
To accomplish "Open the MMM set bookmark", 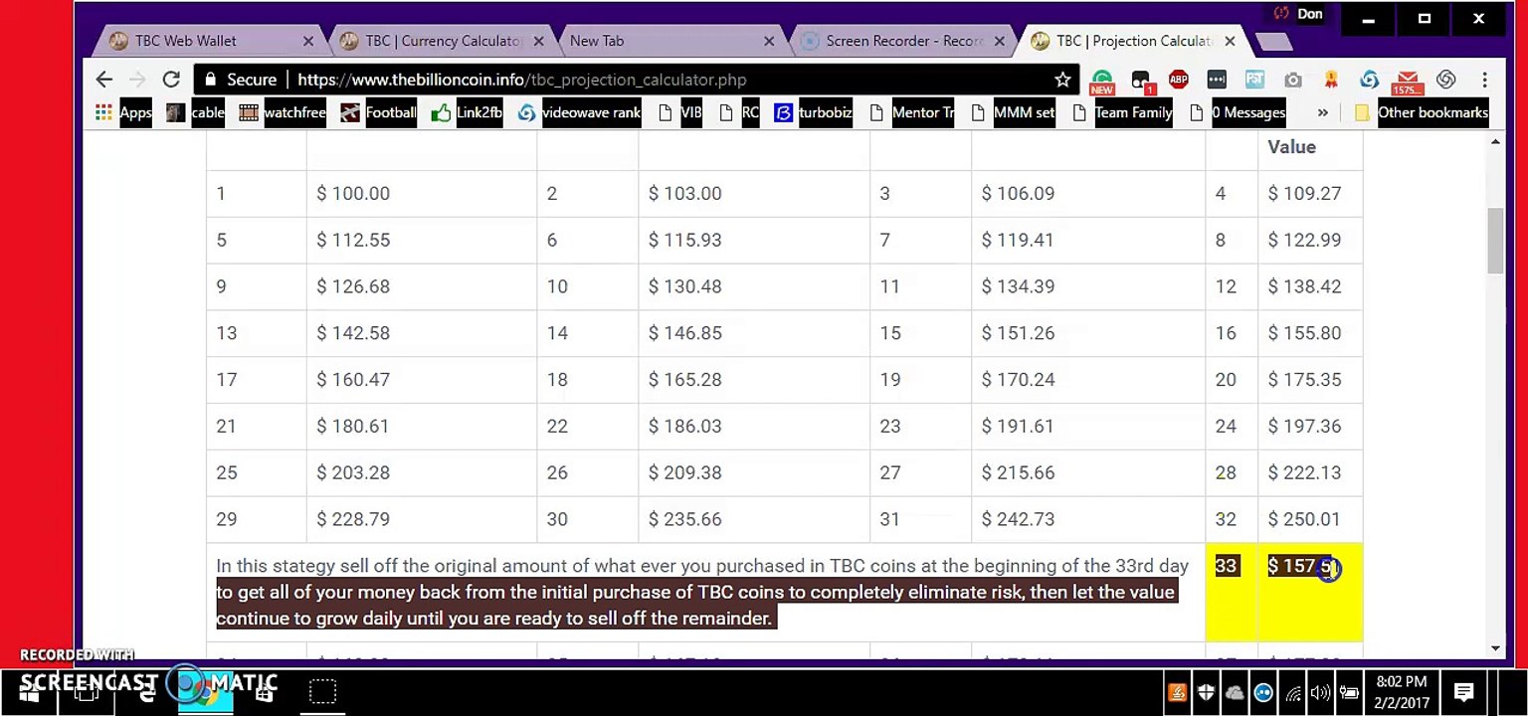I will click(x=1012, y=112).
